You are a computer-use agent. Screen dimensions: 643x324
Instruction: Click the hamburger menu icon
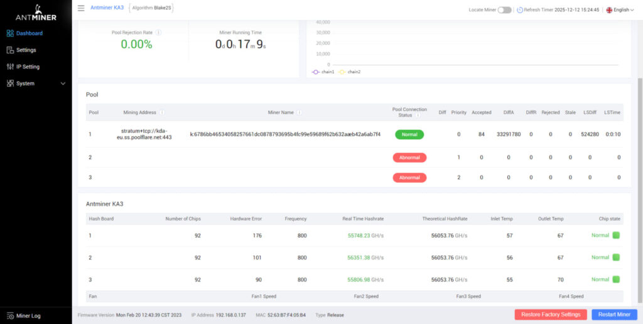pyautogui.click(x=81, y=8)
